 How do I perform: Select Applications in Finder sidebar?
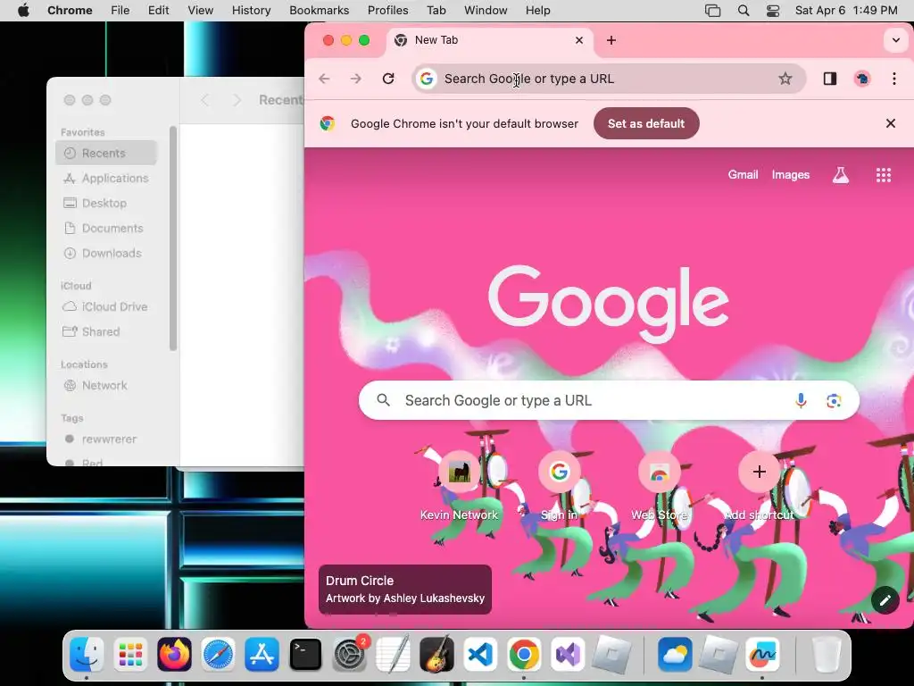tap(106, 178)
